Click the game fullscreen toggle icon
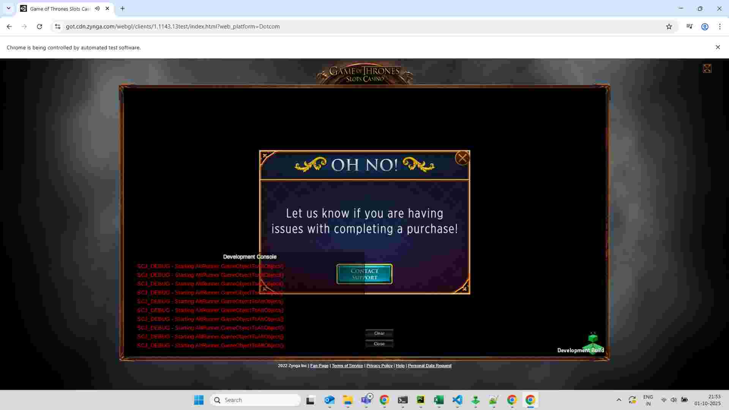The width and height of the screenshot is (729, 410). [x=707, y=69]
